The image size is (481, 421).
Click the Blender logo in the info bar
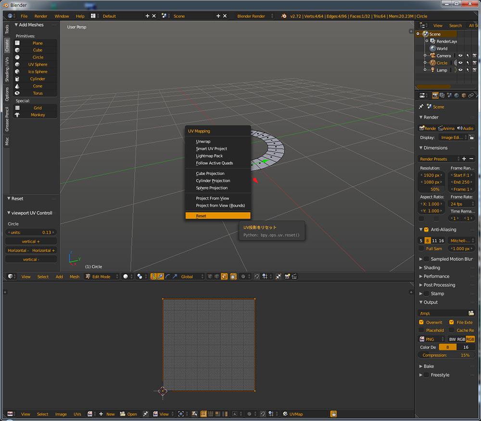click(284, 16)
